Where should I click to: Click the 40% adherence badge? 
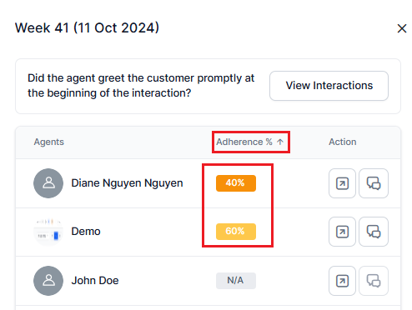pyautogui.click(x=236, y=183)
